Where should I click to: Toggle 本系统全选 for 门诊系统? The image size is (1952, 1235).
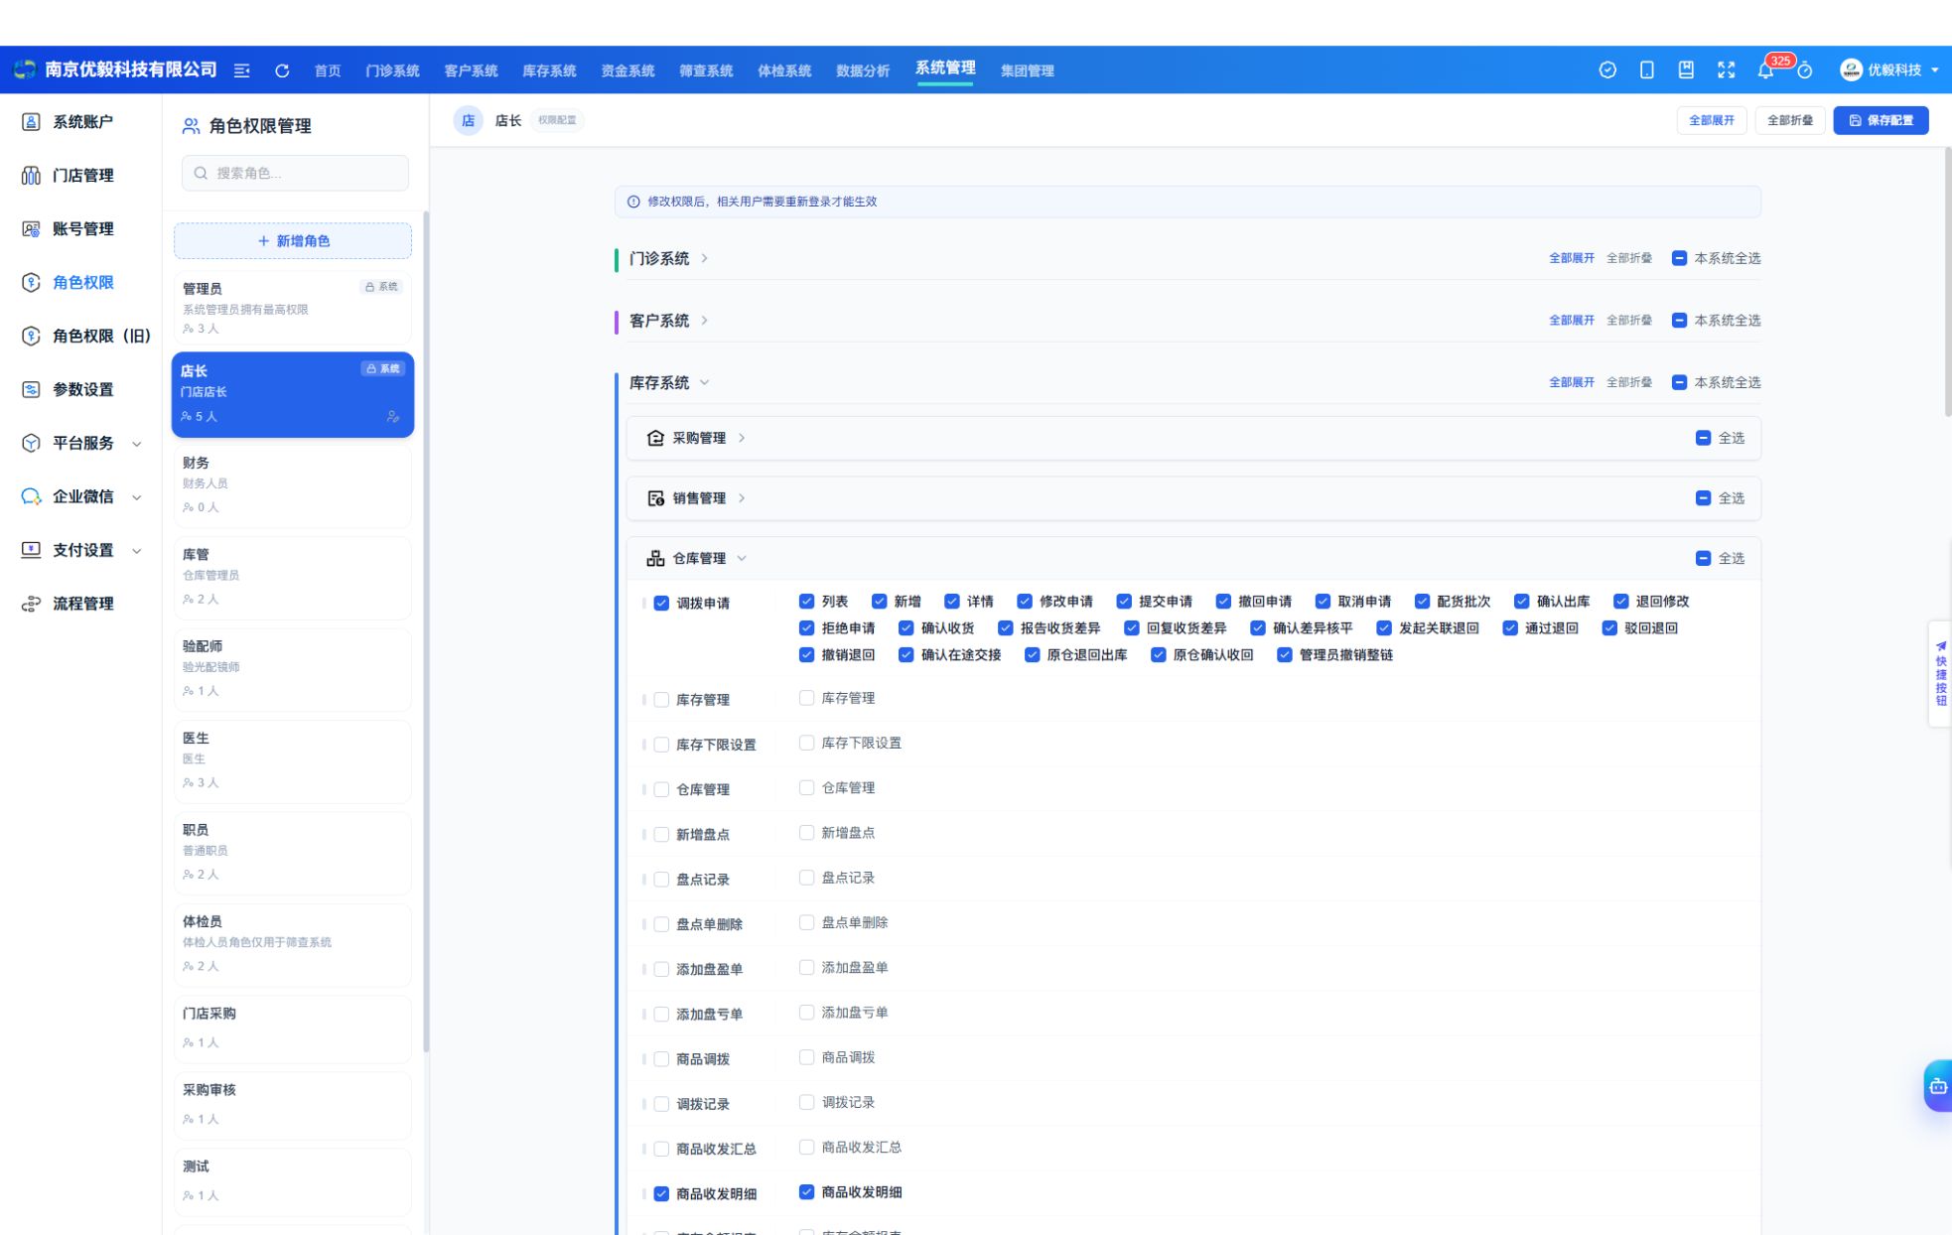pyautogui.click(x=1679, y=258)
